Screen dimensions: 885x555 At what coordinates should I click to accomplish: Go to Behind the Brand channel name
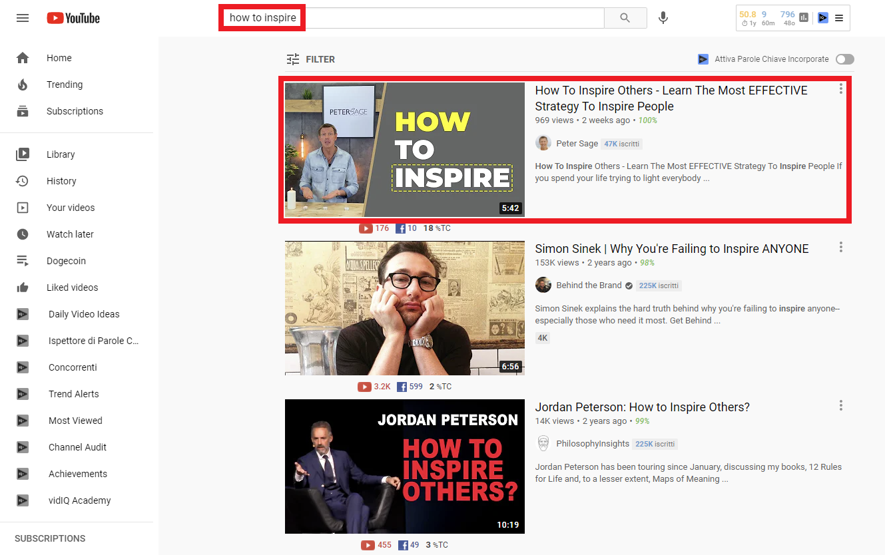[589, 285]
